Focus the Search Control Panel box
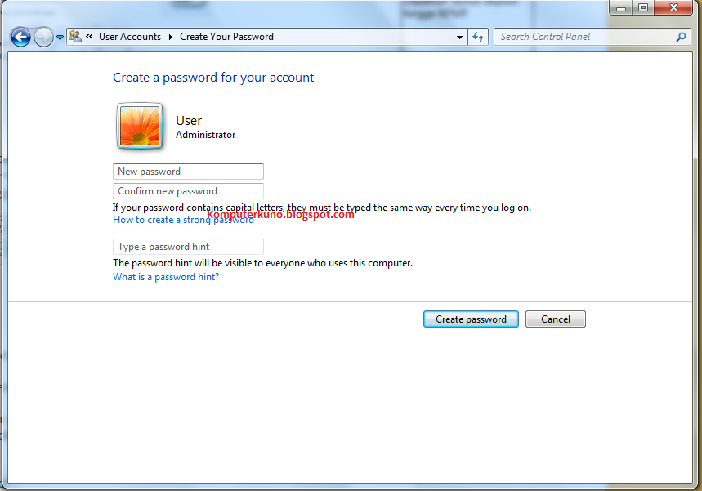702x491 pixels. coord(586,37)
